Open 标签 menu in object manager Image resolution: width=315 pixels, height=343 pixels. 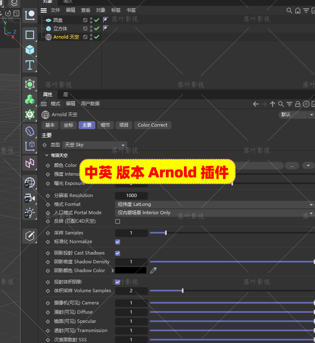(116, 10)
